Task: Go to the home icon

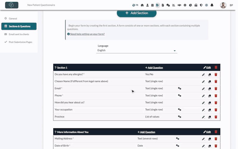Action: click(x=142, y=5)
